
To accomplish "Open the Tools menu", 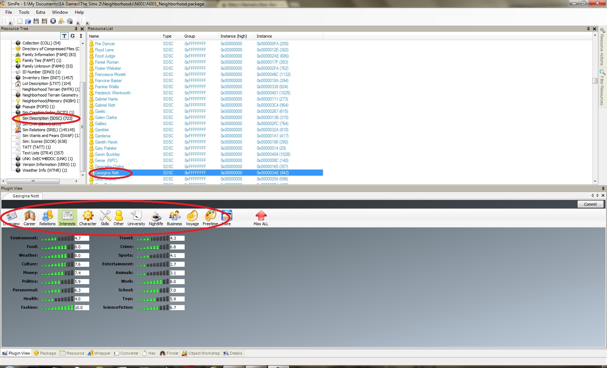I will pyautogui.click(x=24, y=12).
